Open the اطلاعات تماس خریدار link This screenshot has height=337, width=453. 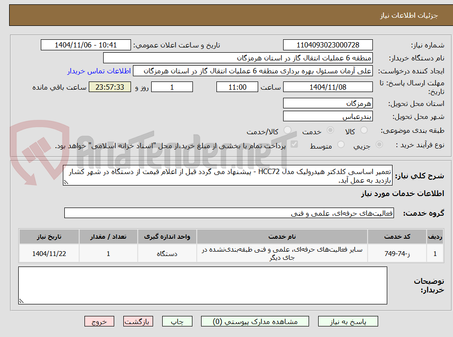[x=101, y=71]
